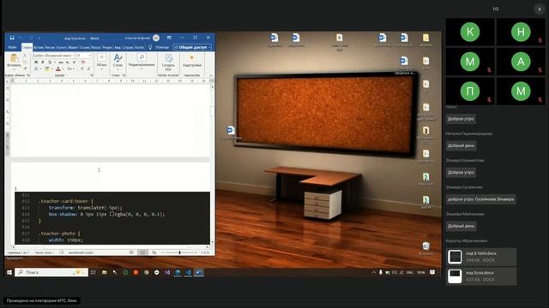549x308 pixels.
Task: Click chat message 'доброе утро. Гусейнова Эльвира'
Action: 480,199
